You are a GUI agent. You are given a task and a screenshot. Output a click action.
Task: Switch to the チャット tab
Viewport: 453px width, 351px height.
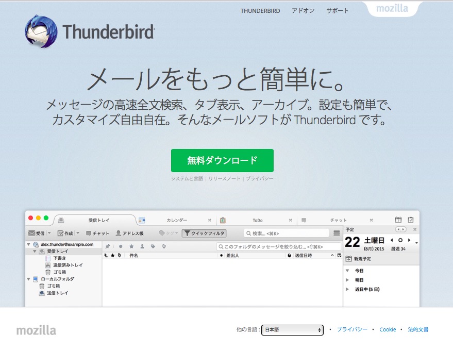338,220
